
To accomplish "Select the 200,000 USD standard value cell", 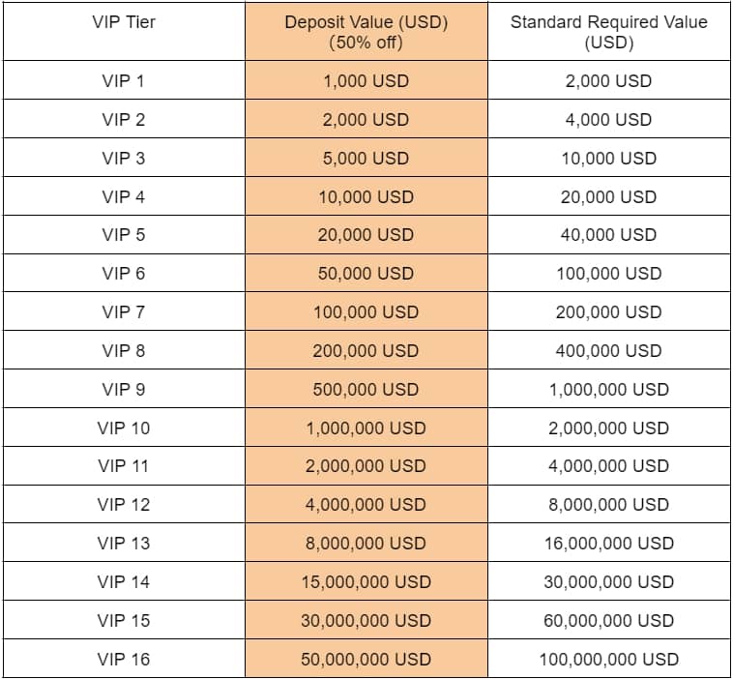I will [608, 312].
